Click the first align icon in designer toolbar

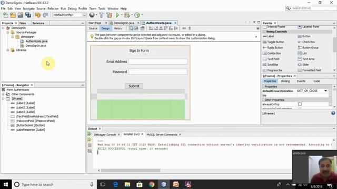click(x=151, y=28)
